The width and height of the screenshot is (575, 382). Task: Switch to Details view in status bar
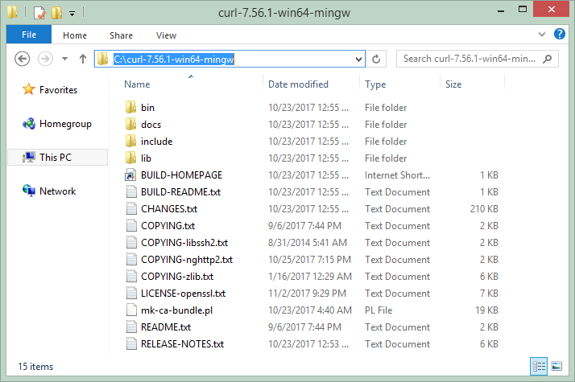(x=539, y=366)
